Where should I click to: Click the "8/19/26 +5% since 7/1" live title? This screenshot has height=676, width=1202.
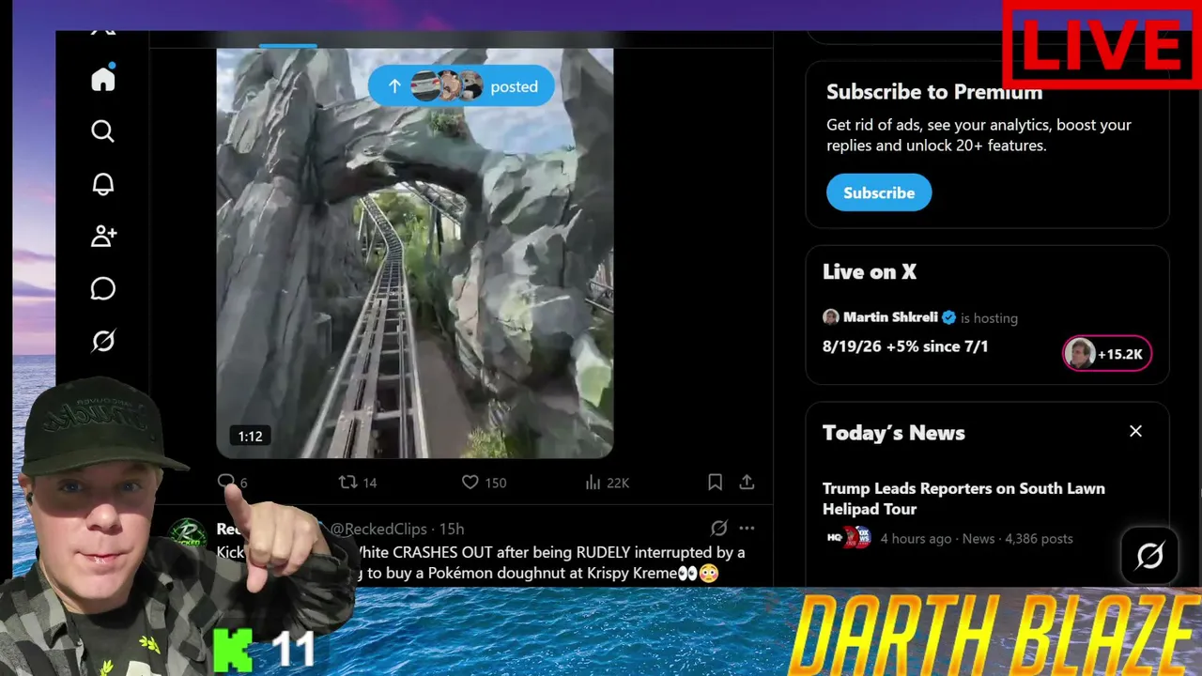[905, 346]
